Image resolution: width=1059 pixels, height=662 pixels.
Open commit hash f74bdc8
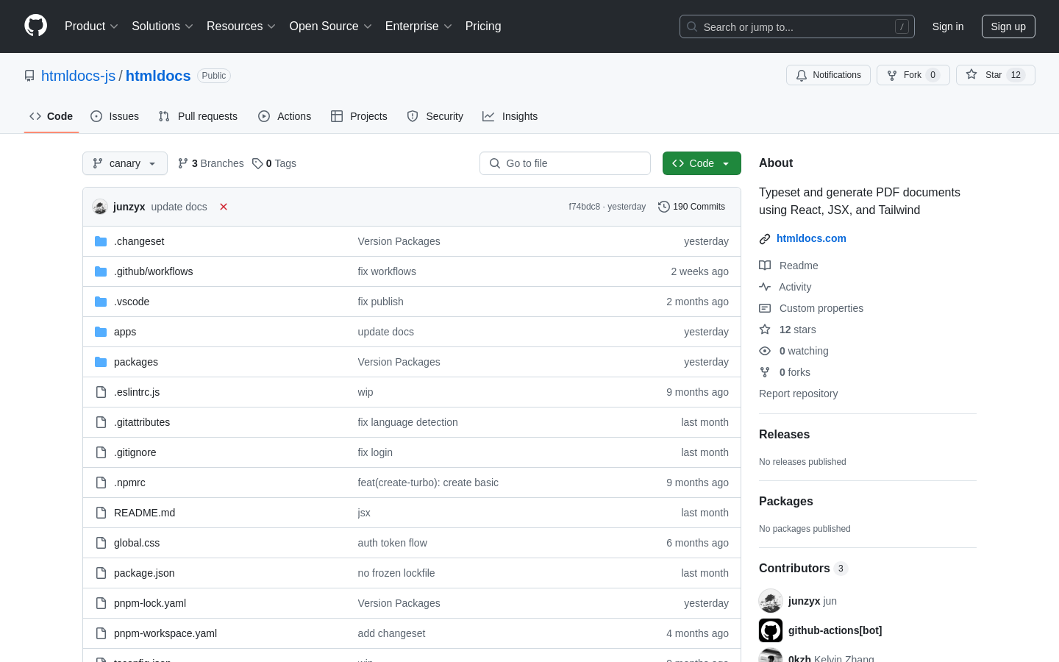pyautogui.click(x=584, y=207)
